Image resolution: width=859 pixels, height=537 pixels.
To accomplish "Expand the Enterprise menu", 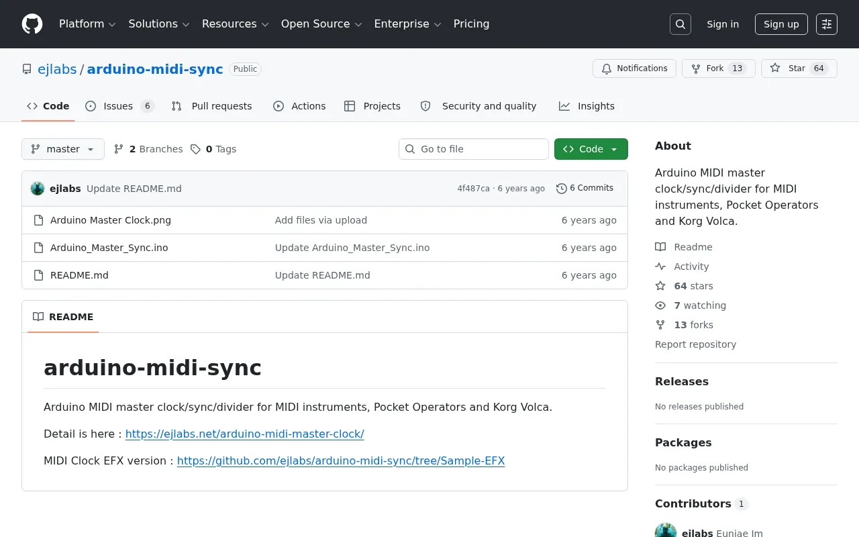I will pos(407,24).
